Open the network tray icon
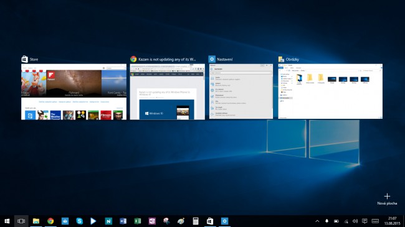 point(346,221)
